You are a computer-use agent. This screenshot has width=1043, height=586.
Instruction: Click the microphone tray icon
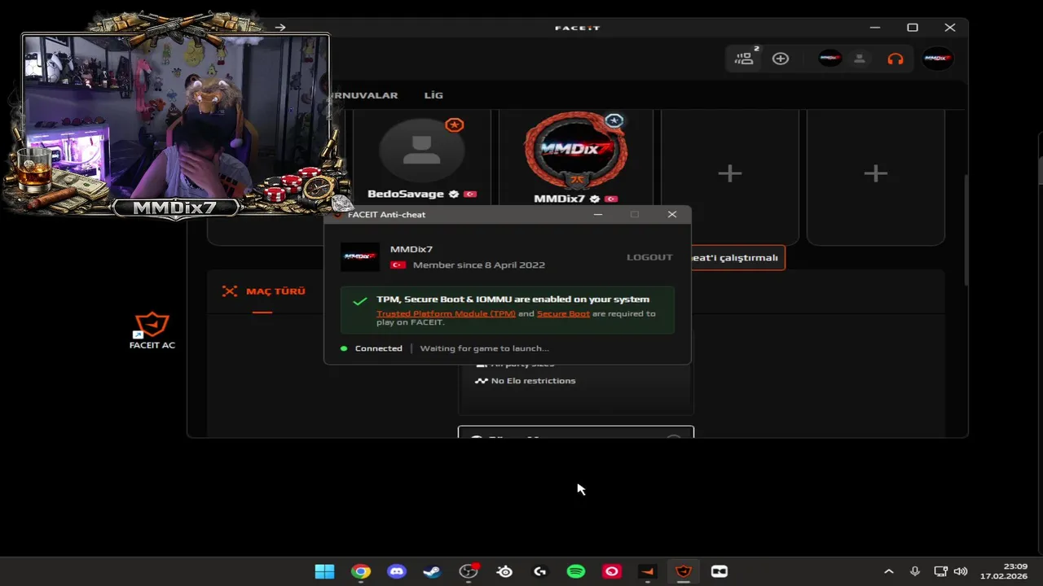click(x=915, y=571)
